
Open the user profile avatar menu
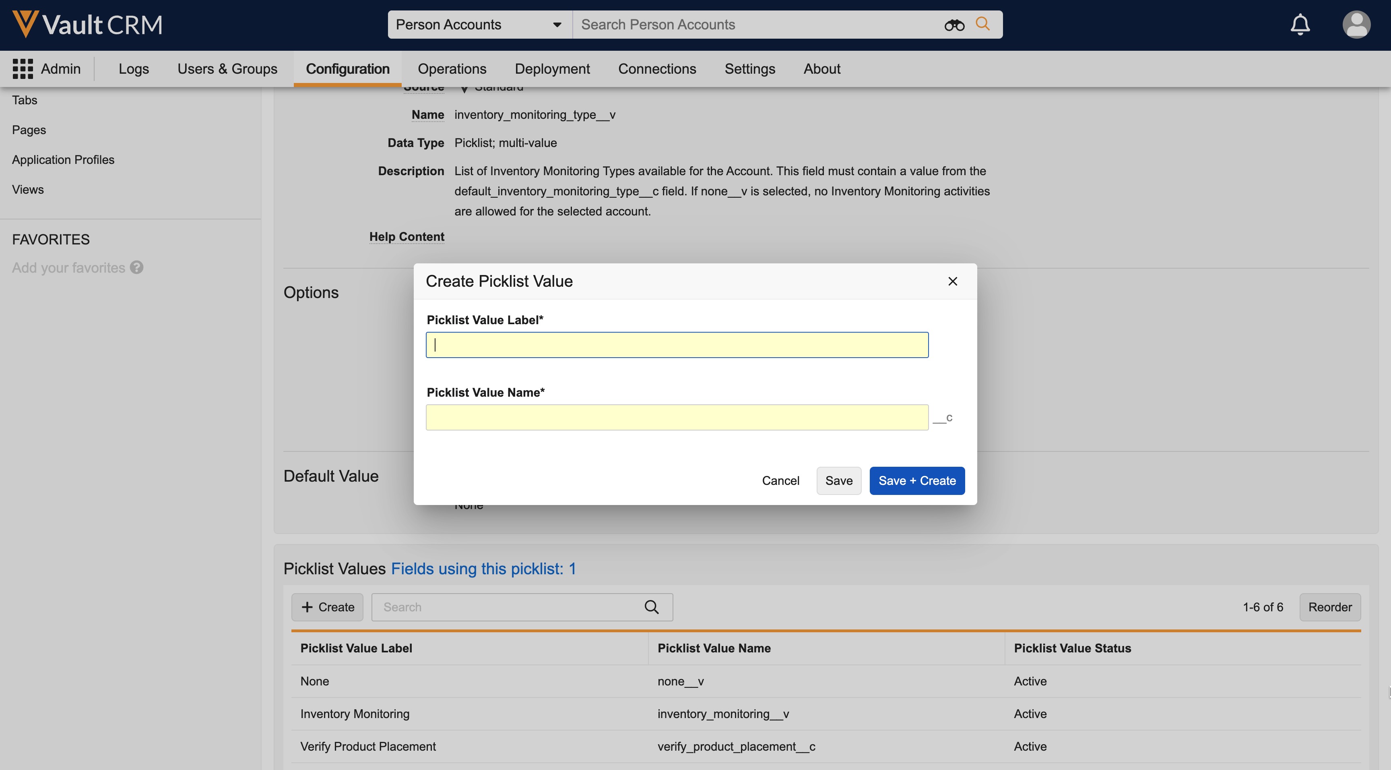pos(1356,24)
